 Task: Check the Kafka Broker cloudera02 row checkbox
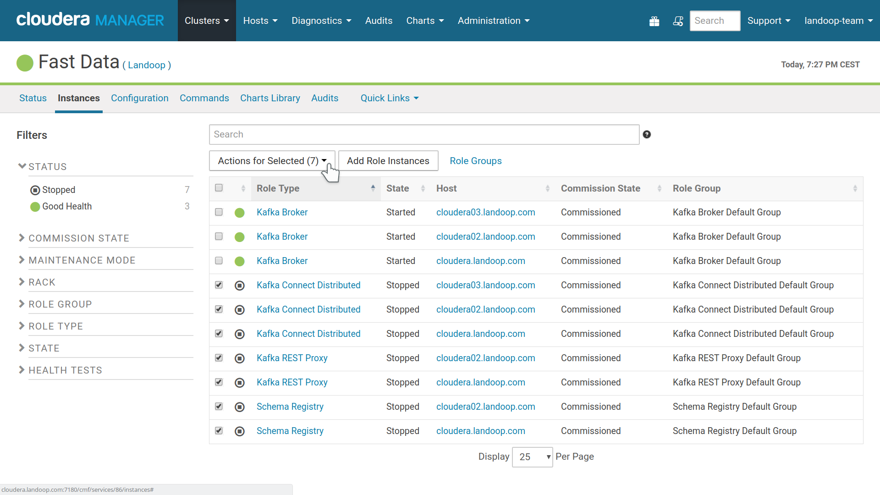(x=219, y=236)
